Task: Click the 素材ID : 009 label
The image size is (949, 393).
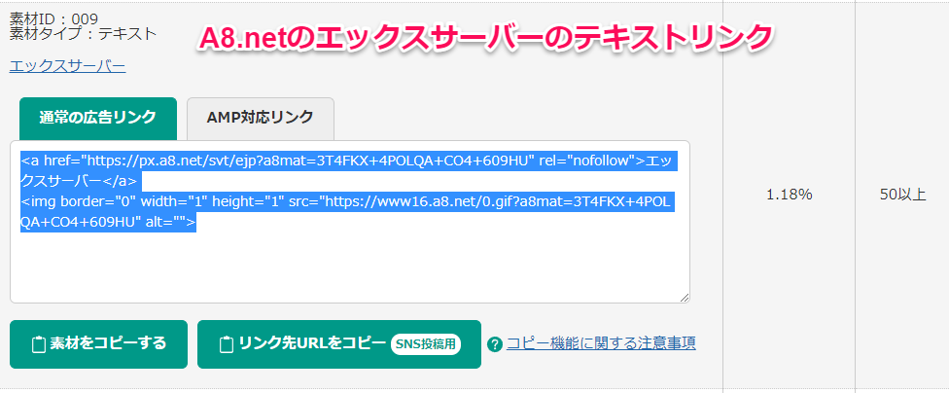Action: pos(53,18)
